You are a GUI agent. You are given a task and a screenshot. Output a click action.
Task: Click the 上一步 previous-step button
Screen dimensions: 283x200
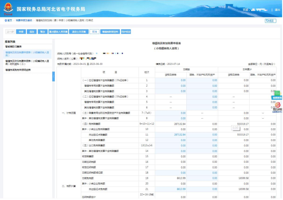coord(10,32)
